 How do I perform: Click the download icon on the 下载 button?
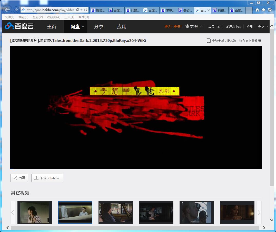tap(36, 178)
